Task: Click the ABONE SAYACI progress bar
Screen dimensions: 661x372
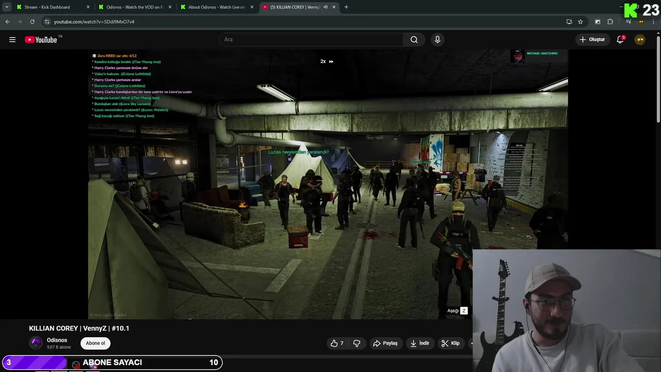Action: pyautogui.click(x=112, y=362)
